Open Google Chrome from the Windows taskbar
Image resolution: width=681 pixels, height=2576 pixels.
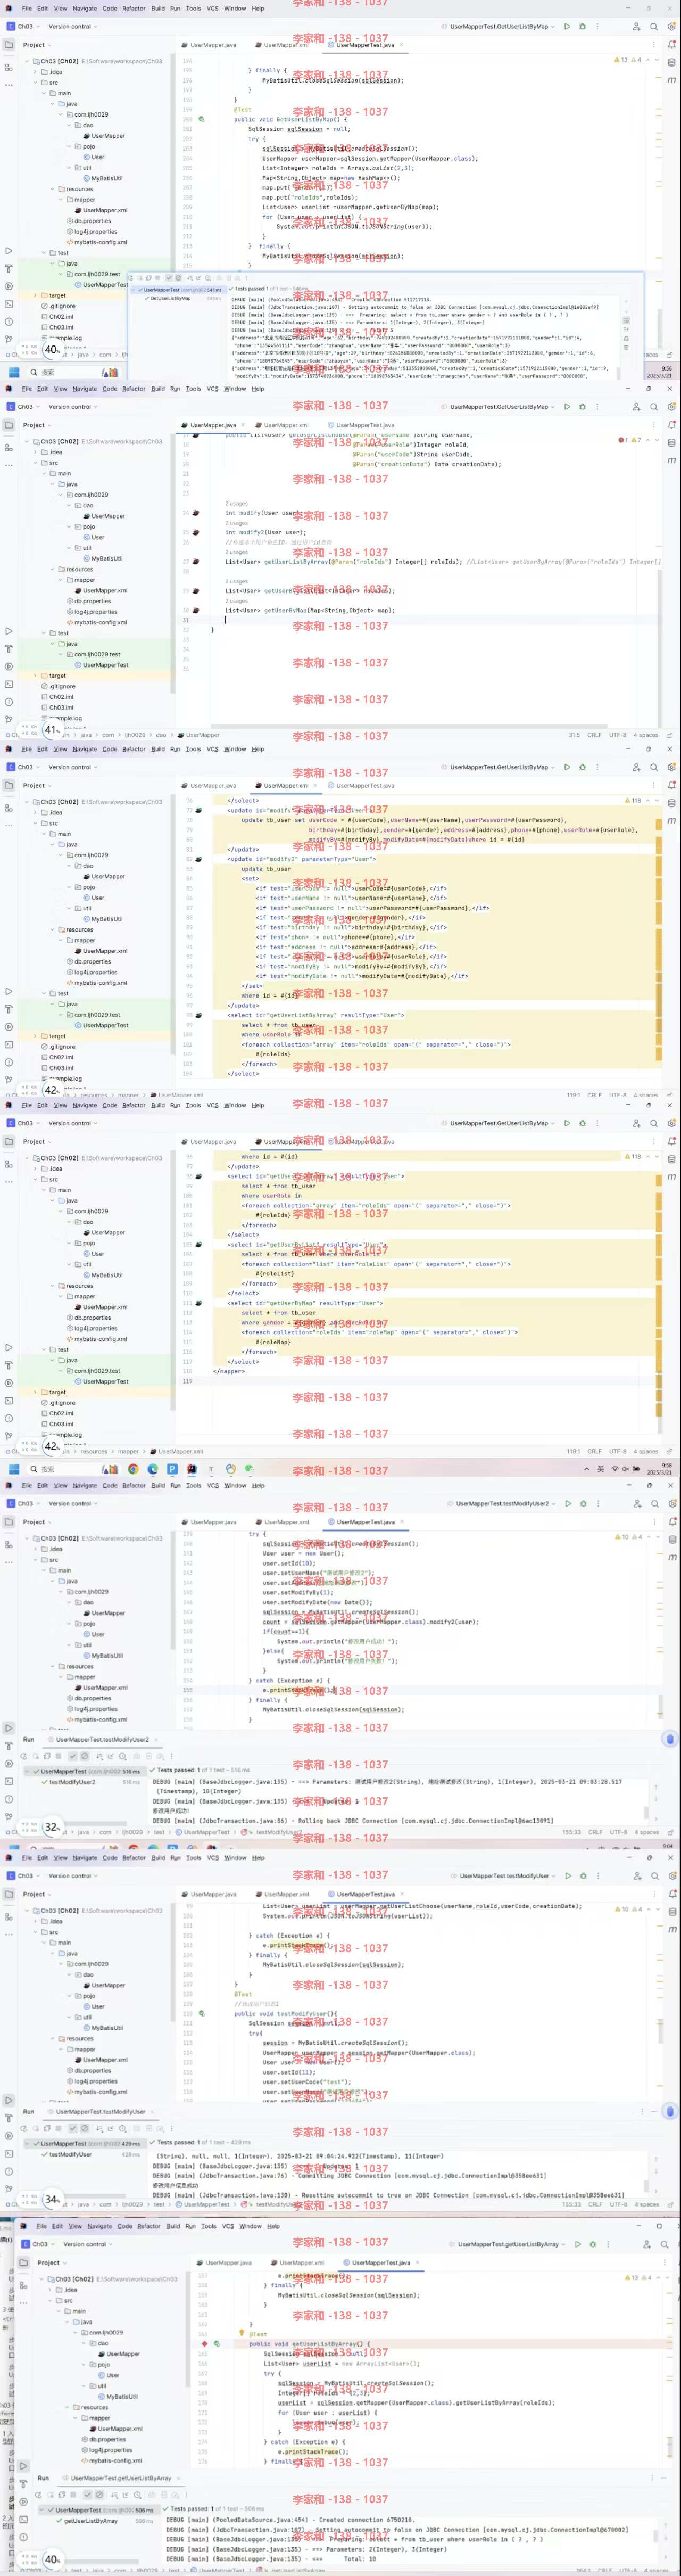(133, 1469)
